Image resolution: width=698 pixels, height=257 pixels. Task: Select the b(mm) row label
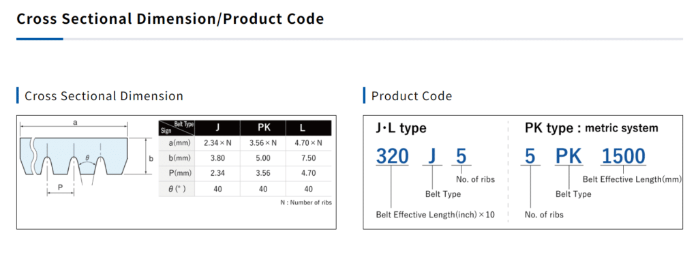point(177,159)
